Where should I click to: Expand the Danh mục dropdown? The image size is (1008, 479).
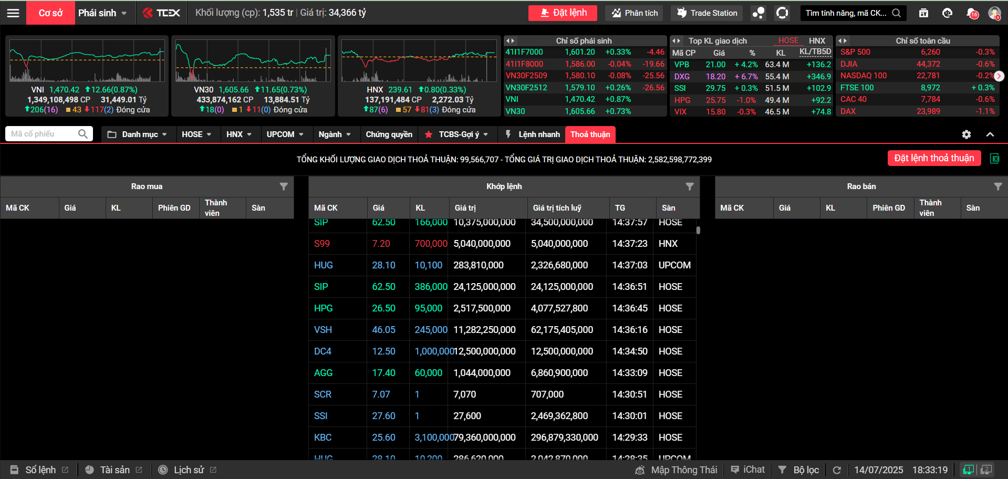coord(137,134)
